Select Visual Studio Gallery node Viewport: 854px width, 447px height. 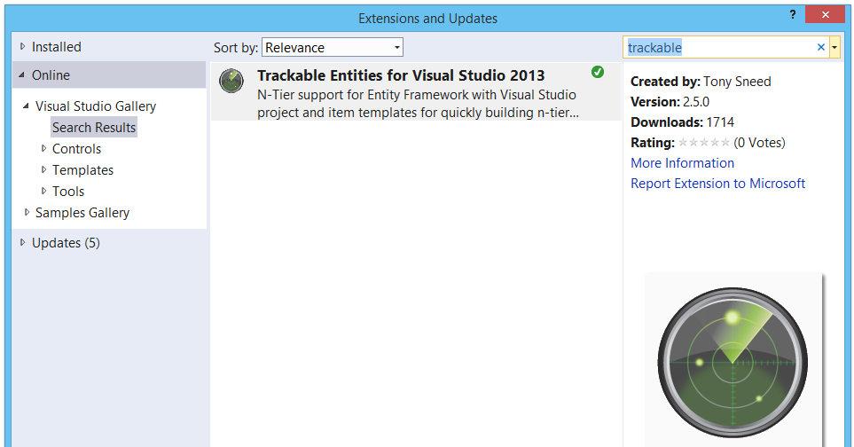point(96,106)
